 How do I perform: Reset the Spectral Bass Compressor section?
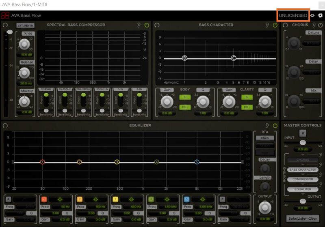pos(5,25)
